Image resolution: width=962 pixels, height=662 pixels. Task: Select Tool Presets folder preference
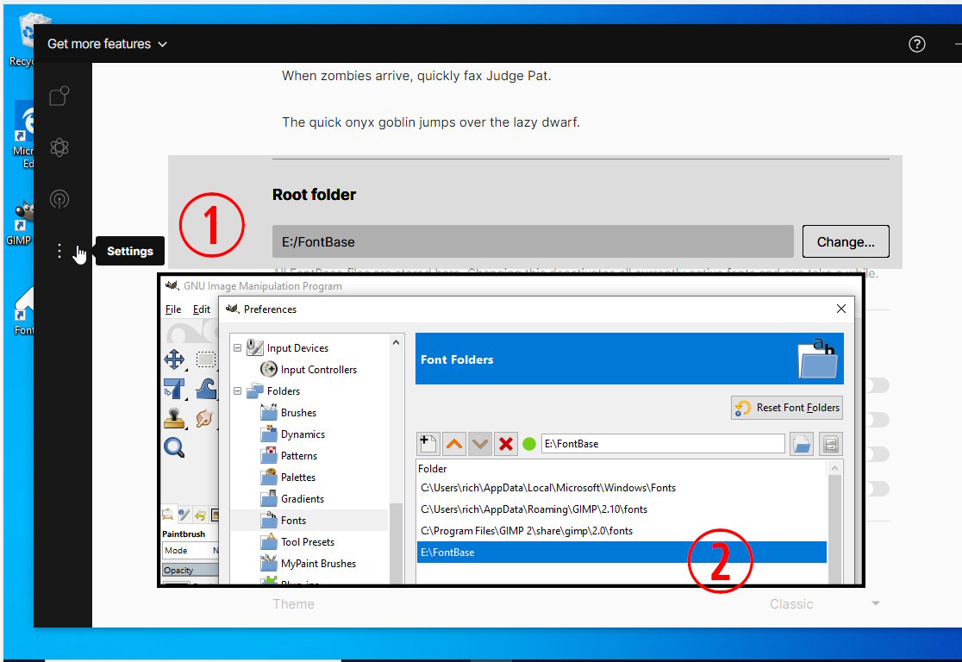[308, 541]
